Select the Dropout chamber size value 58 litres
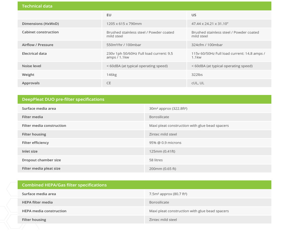The height and width of the screenshot is (231, 289). [x=156, y=160]
